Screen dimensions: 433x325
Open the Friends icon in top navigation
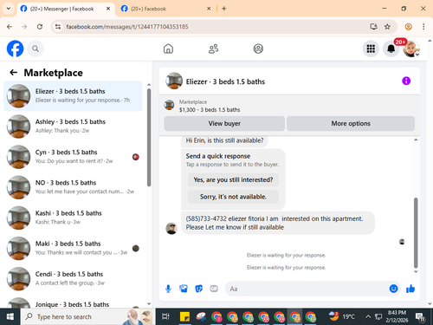coord(213,49)
